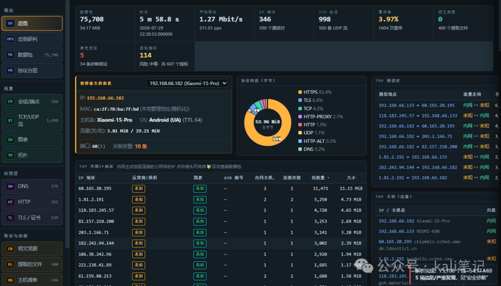
Task: Sort table by 连接次数 column header
Action: pos(292,178)
